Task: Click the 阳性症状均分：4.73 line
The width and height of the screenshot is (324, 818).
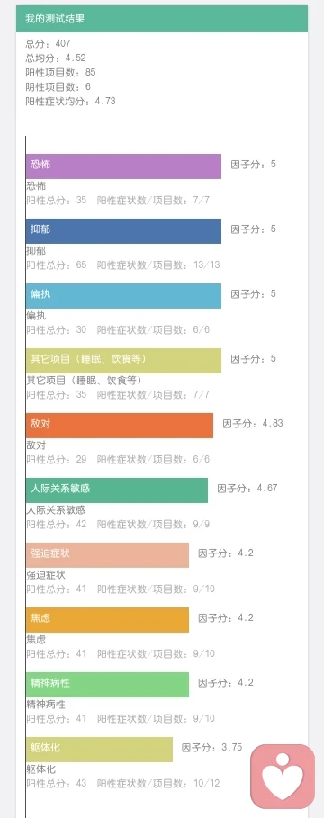Action: click(70, 101)
